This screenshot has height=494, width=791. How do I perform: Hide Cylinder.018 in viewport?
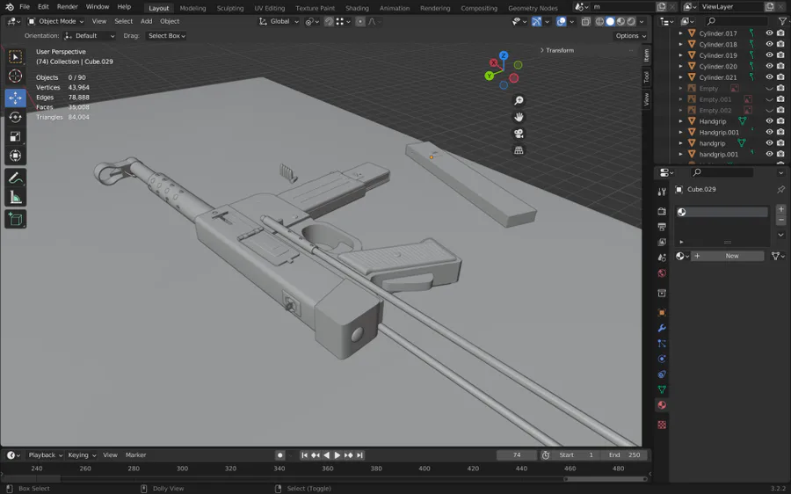769,44
